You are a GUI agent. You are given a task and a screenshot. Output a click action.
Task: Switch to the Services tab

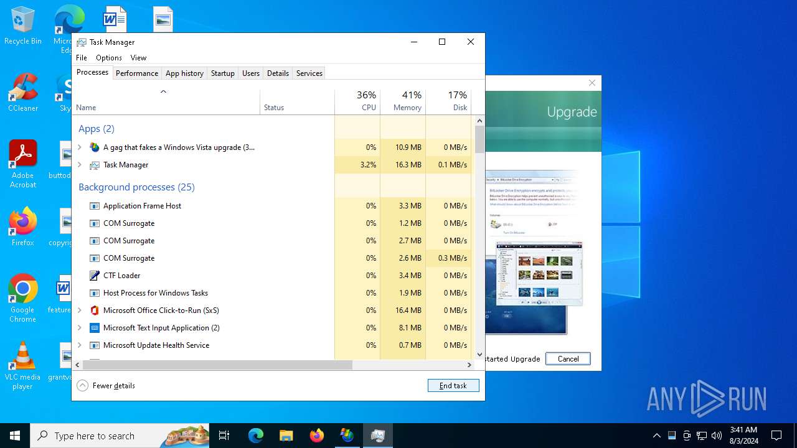[309, 73]
